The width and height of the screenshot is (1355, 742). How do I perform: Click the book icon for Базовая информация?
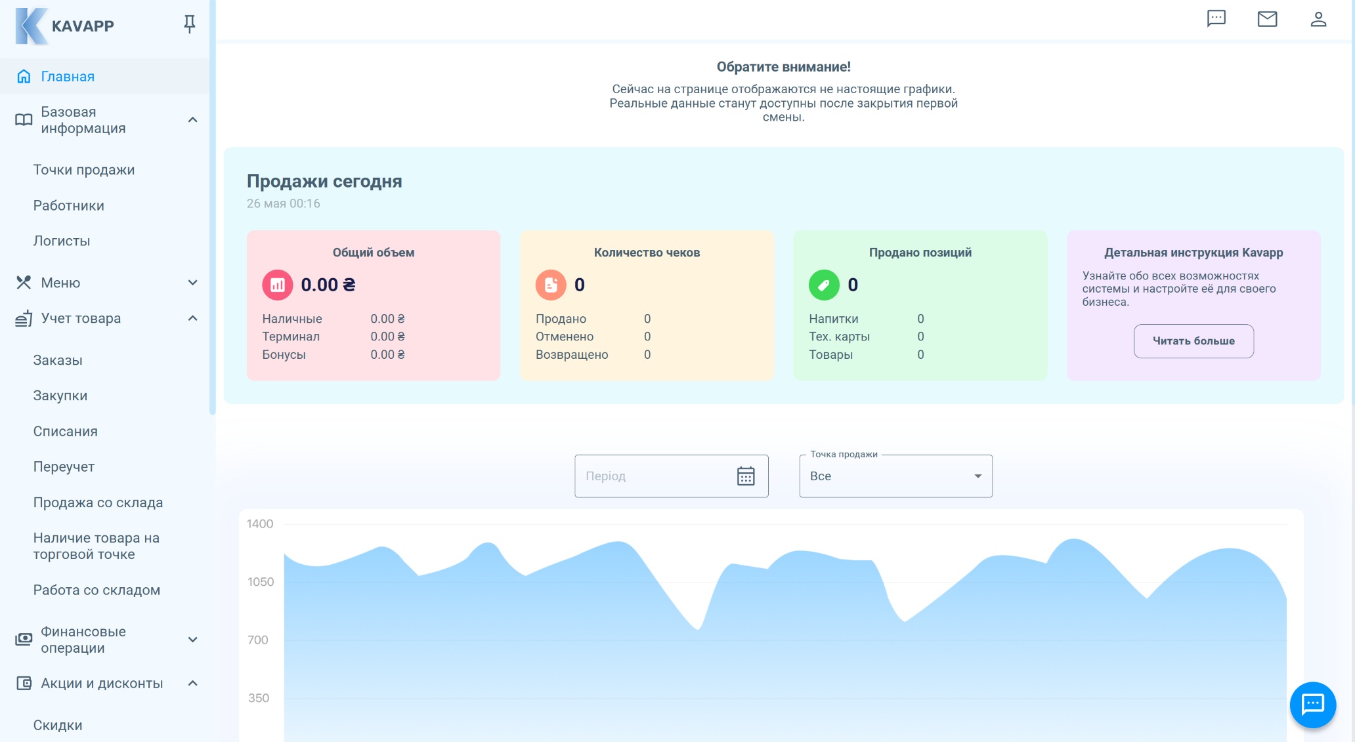click(24, 120)
